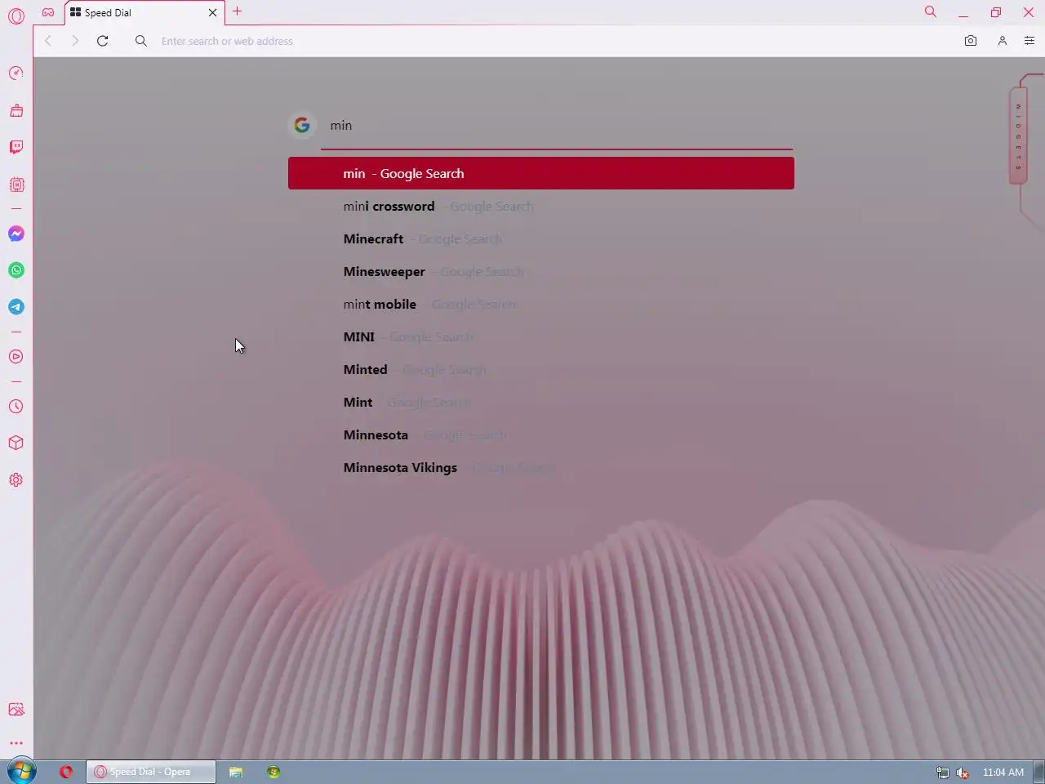Screen dimensions: 1045x784
Task: Open Facebook Messenger in sidebar
Action: click(16, 234)
